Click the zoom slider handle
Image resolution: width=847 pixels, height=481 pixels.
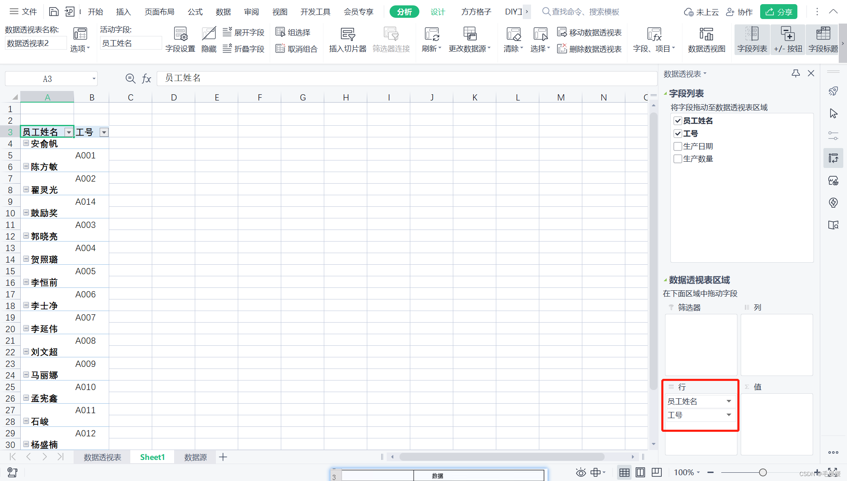click(x=763, y=472)
